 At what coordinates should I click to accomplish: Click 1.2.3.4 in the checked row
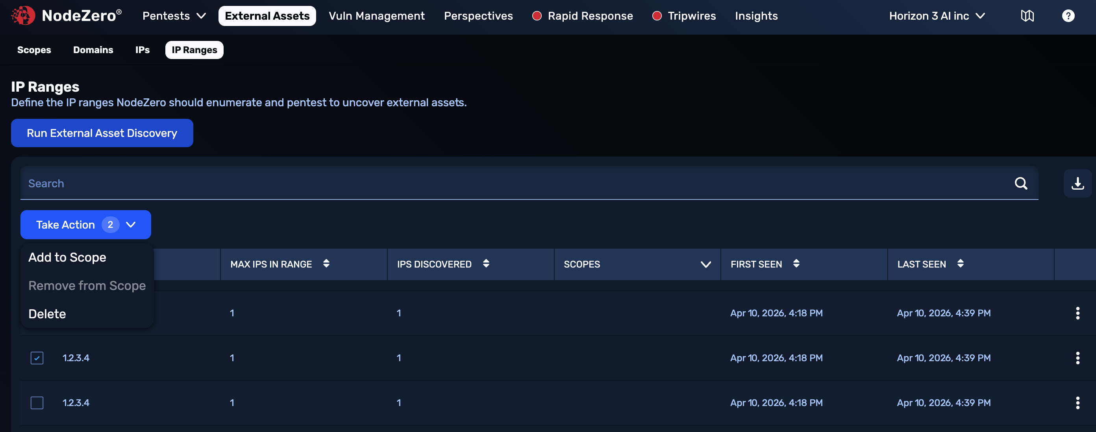point(76,358)
